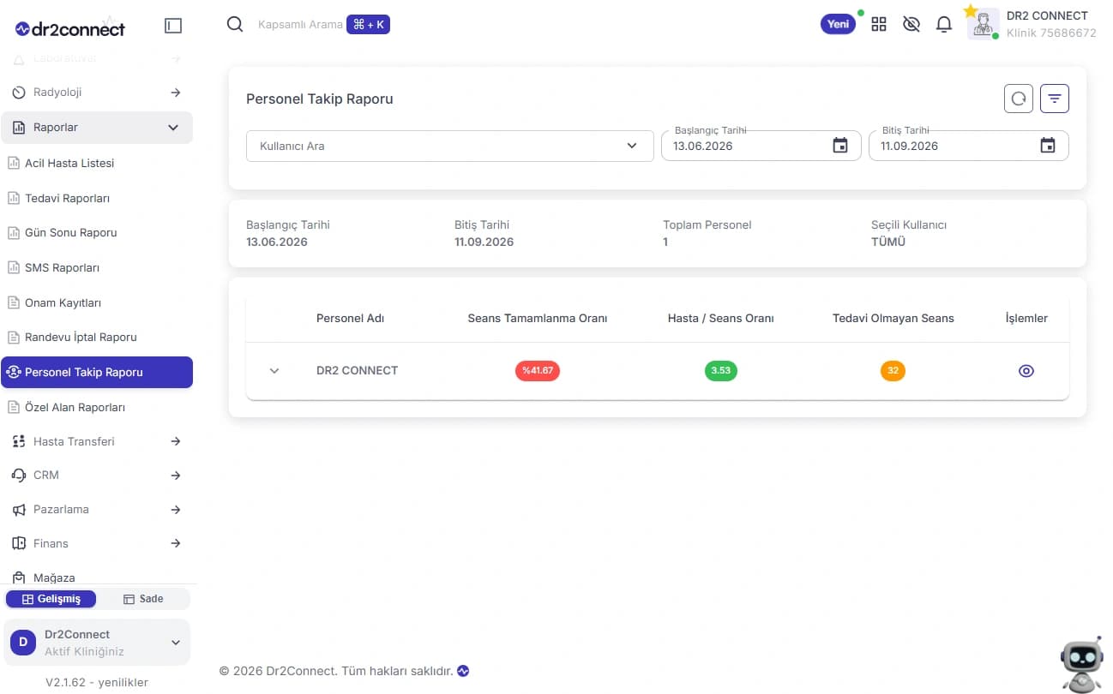Collapse the Raporlar menu section
This screenshot has height=694, width=1113.
point(97,128)
